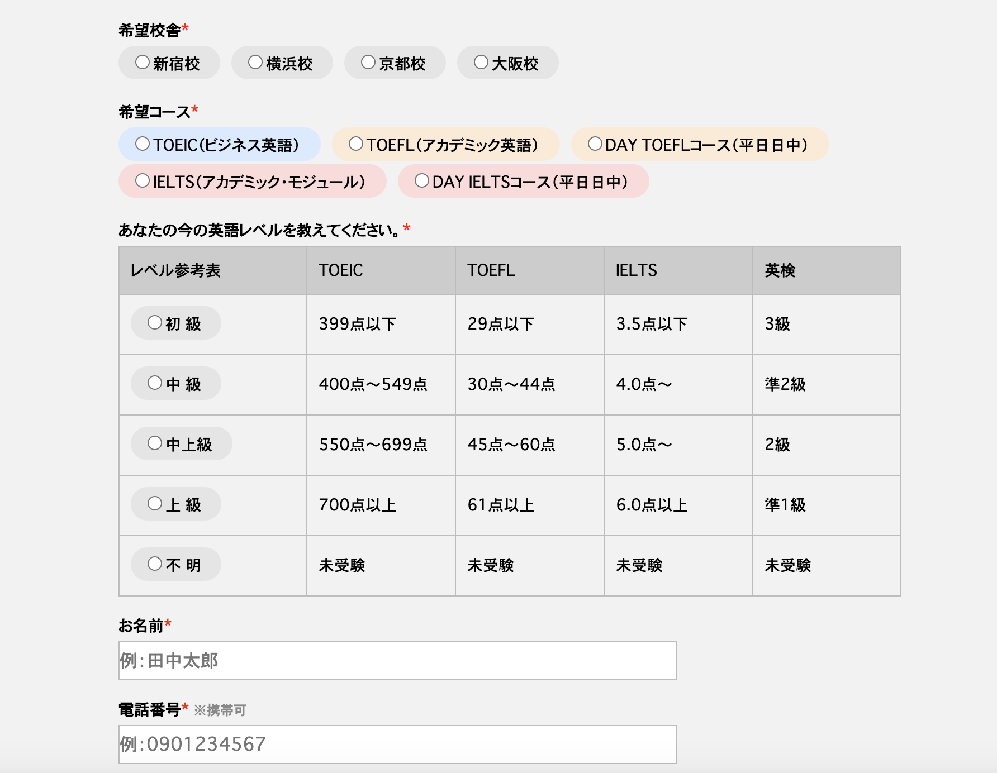
Task: Choose 横浜校 as preferred campus
Action: point(255,63)
